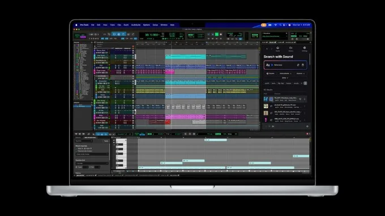Open the more options menu on first result

305,99
